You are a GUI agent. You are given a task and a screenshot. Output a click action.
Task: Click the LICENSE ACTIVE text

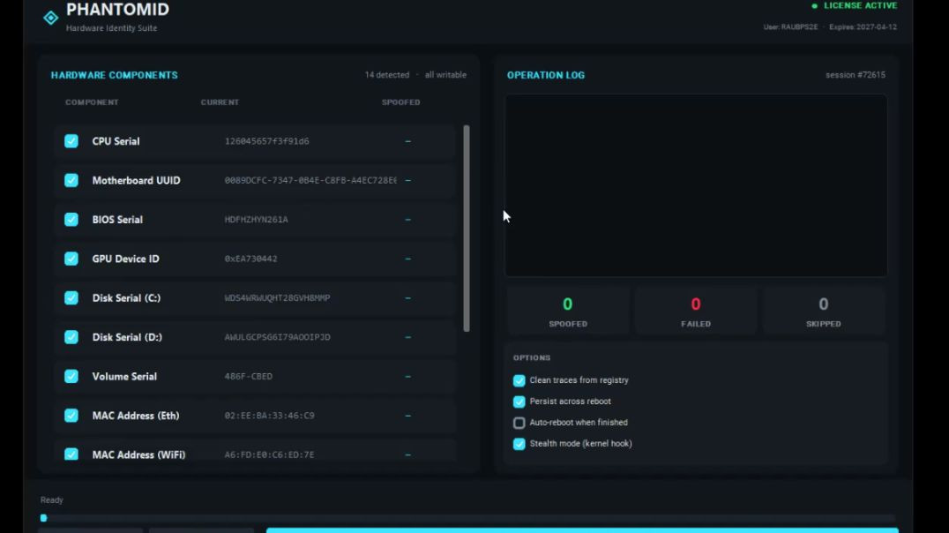pos(860,5)
